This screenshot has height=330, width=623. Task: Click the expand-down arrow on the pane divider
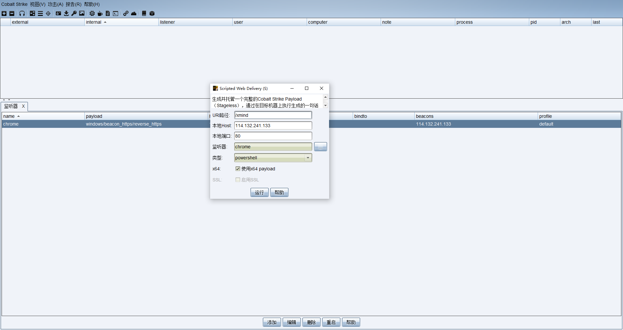coord(9,100)
